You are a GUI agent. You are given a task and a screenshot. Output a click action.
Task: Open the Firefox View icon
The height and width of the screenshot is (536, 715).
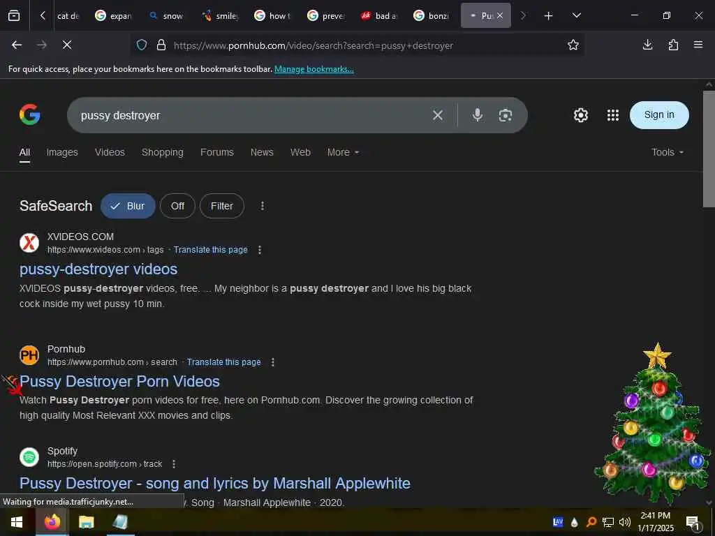point(14,15)
